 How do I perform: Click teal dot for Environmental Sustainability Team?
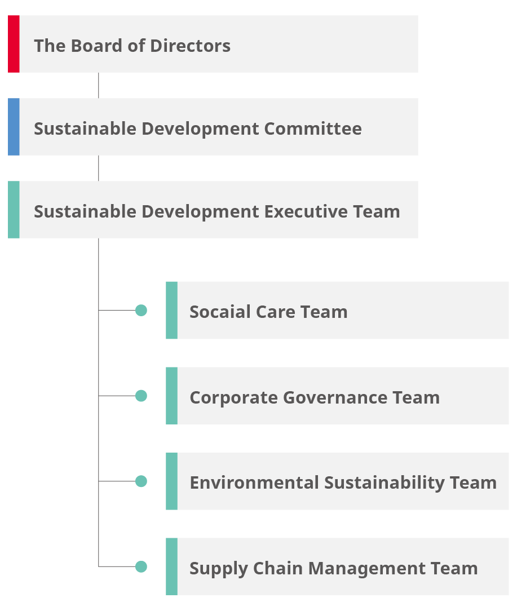tap(141, 481)
